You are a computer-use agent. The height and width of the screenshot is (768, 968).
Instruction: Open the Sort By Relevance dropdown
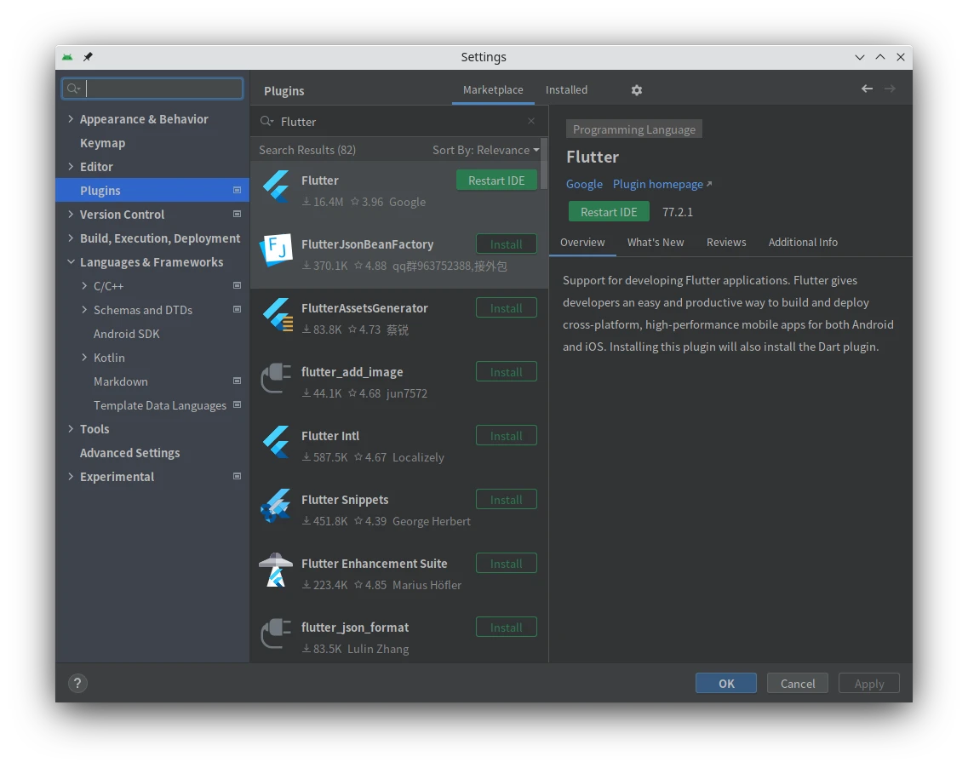(485, 150)
